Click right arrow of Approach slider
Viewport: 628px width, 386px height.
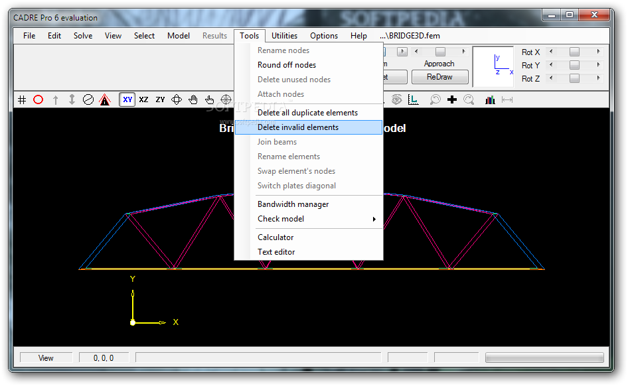coord(464,52)
